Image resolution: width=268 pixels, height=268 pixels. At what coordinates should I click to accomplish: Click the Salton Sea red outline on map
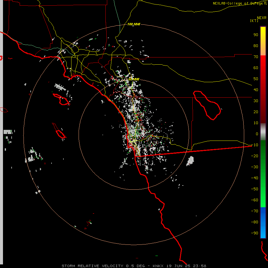coord(207,105)
